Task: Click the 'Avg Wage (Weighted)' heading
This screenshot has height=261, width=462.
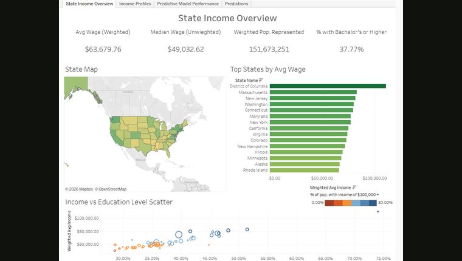Action: [x=103, y=32]
